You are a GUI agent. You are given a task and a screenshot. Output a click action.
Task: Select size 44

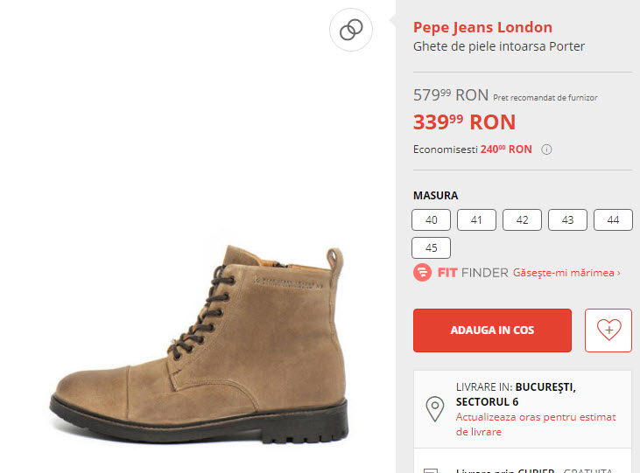click(613, 219)
